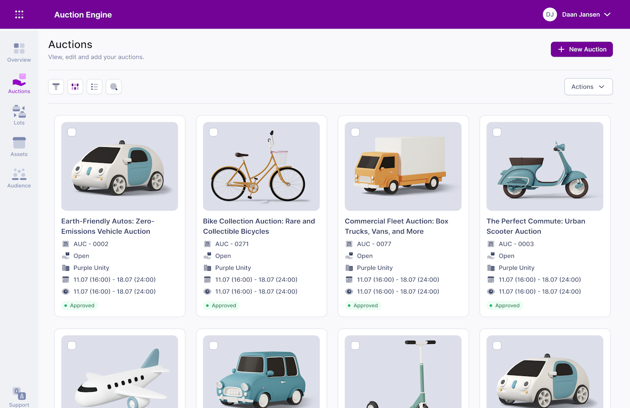Image resolution: width=630 pixels, height=408 pixels.
Task: Click Approved badge on Earth-Friendly Autos card
Action: pos(79,305)
